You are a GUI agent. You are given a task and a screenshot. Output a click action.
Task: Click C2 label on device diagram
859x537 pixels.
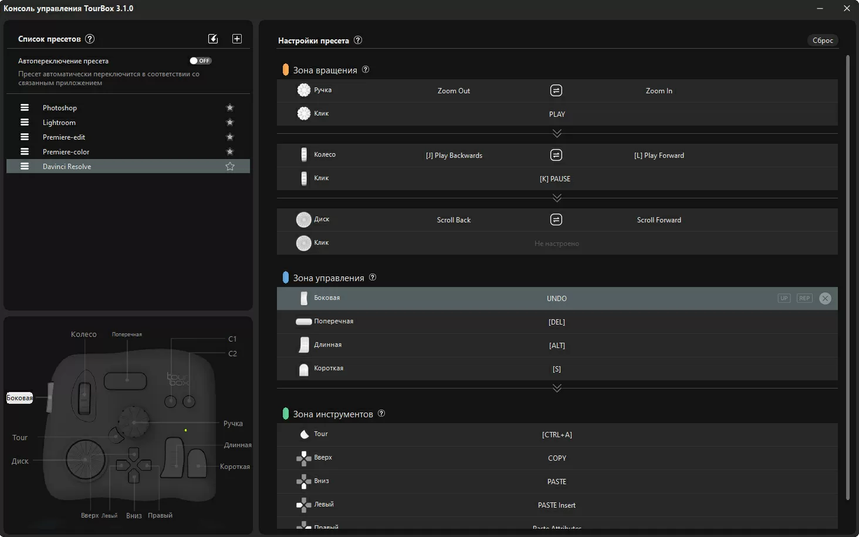coord(232,353)
